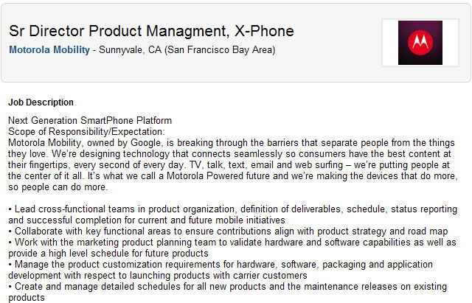Open the Motorola Mobility company link
Screen dimensions: 472x303
click(x=49, y=49)
